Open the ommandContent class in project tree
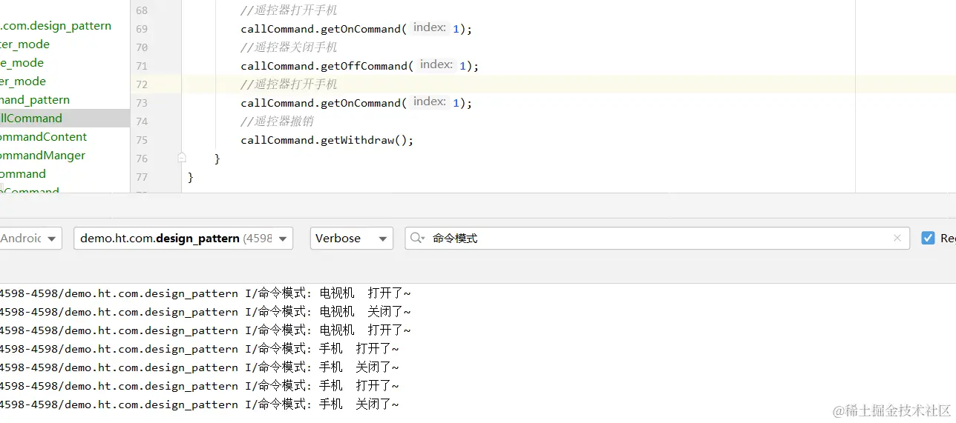The width and height of the screenshot is (956, 423). (x=43, y=137)
